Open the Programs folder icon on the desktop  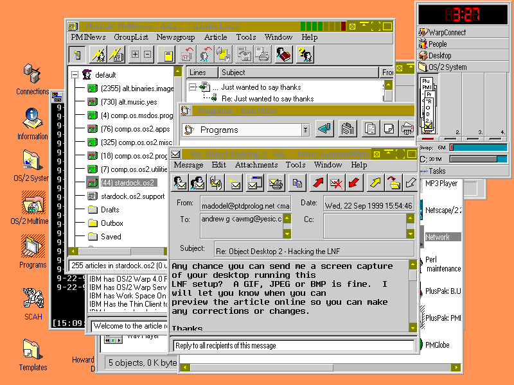[x=33, y=252]
